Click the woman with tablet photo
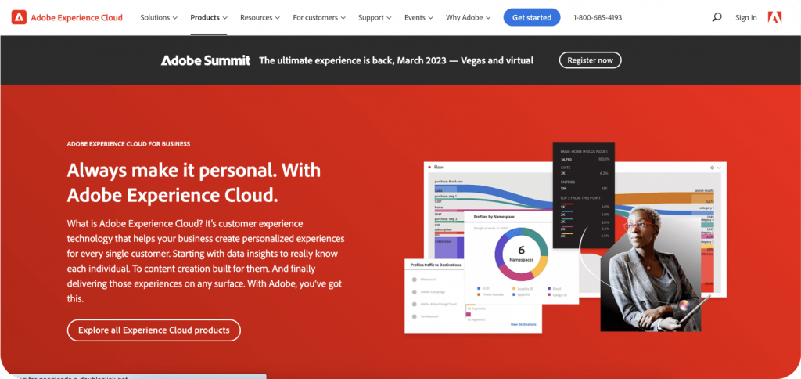The width and height of the screenshot is (801, 379). coord(652,269)
